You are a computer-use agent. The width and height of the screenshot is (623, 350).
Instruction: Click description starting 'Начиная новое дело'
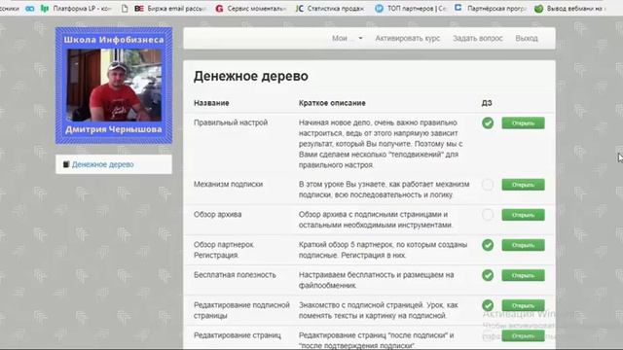(x=381, y=144)
